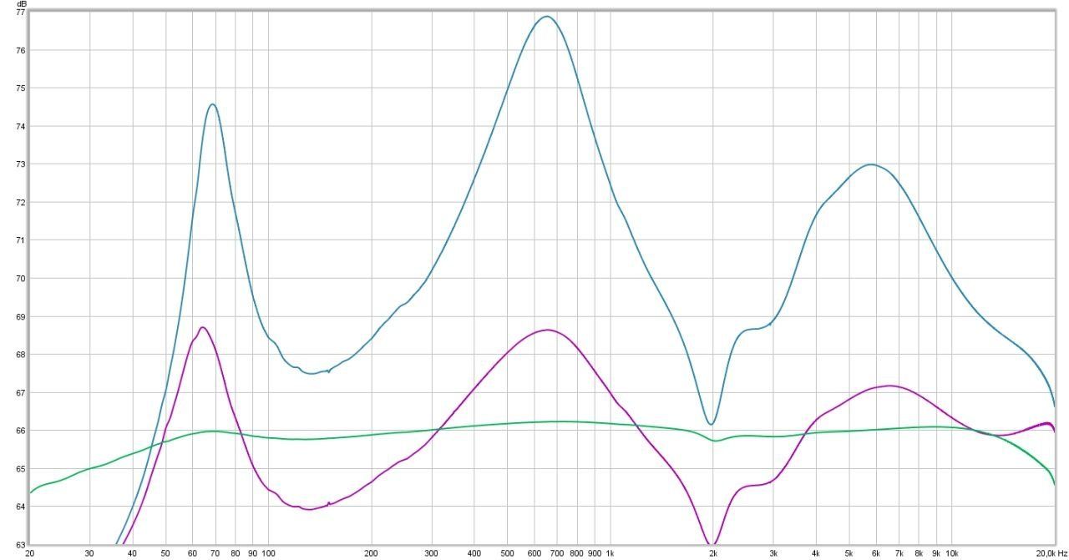
Task: Click the 7k label on the frequency axis
Action: 899,553
